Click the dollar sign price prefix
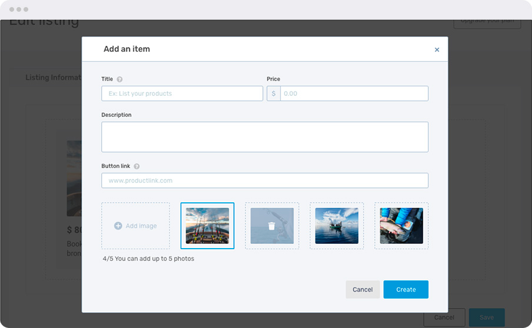This screenshot has height=328, width=532. (x=274, y=93)
